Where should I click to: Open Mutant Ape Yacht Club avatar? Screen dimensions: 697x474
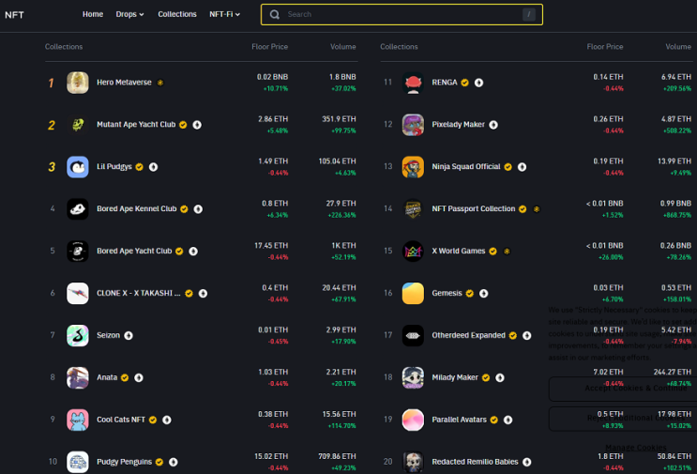[77, 125]
